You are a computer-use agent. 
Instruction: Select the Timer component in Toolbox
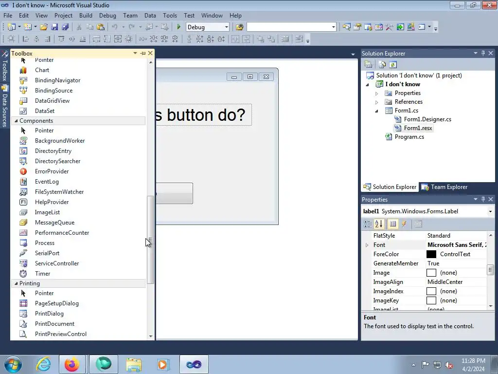click(43, 274)
